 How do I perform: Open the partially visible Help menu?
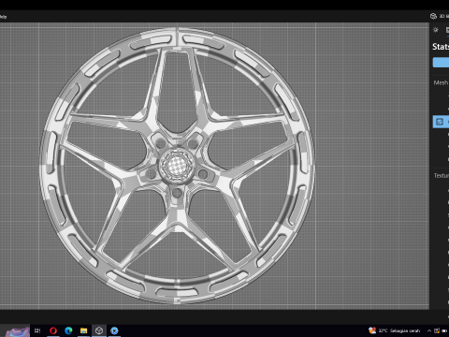coord(3,17)
